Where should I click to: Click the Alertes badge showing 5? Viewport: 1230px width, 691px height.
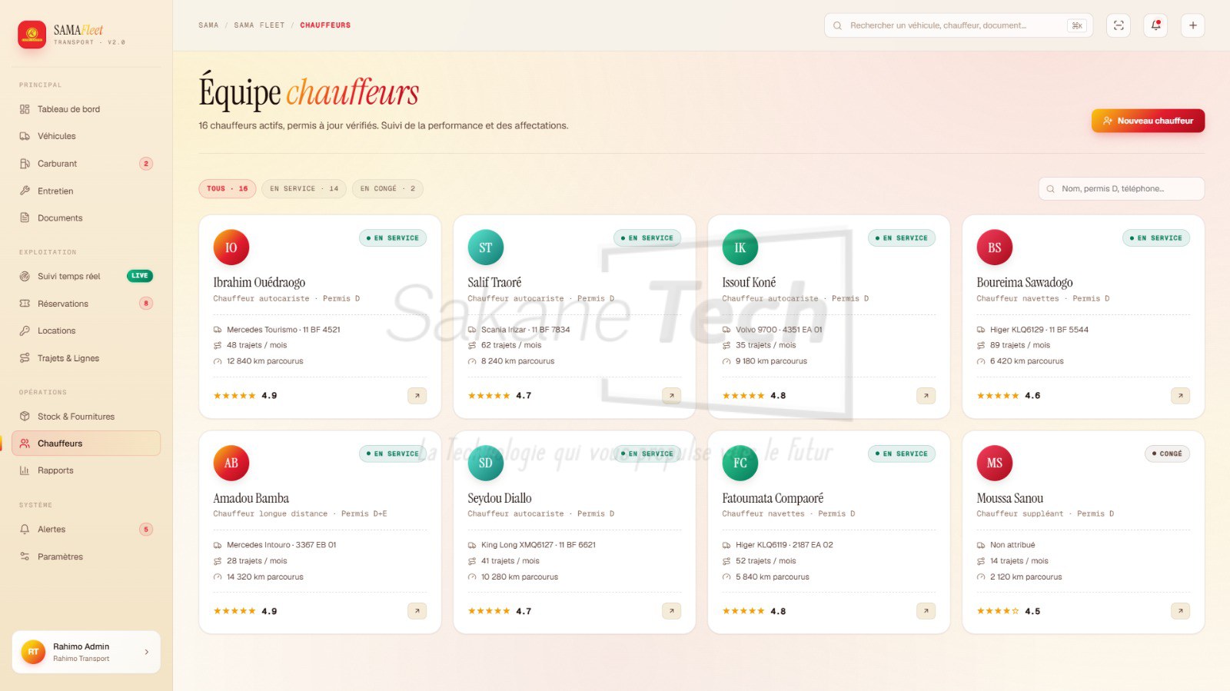coord(146,530)
